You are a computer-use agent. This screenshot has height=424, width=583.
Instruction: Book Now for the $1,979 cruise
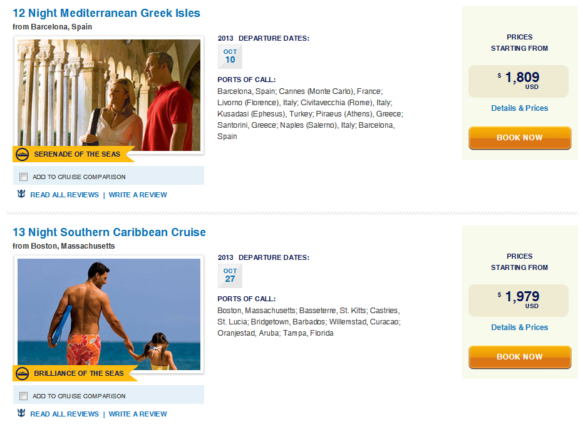pos(520,357)
